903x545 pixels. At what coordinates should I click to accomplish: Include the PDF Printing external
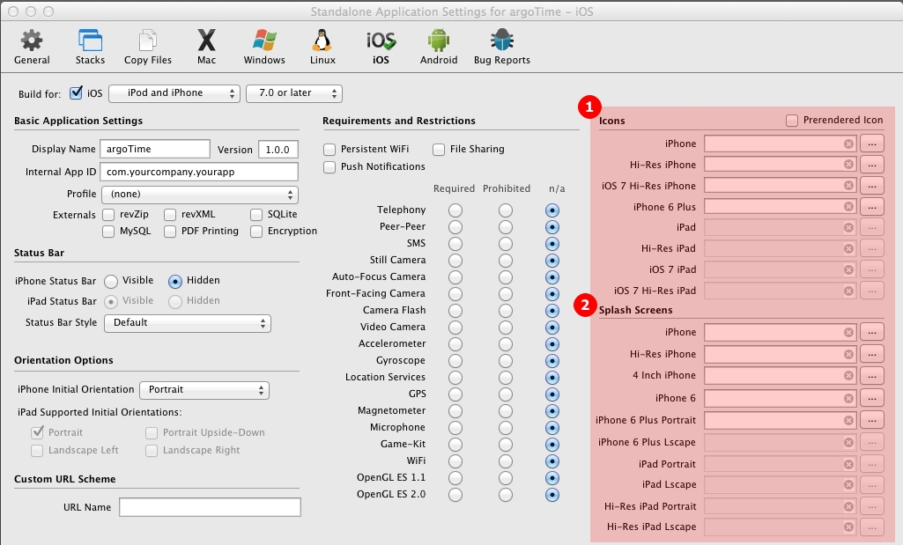click(x=170, y=232)
